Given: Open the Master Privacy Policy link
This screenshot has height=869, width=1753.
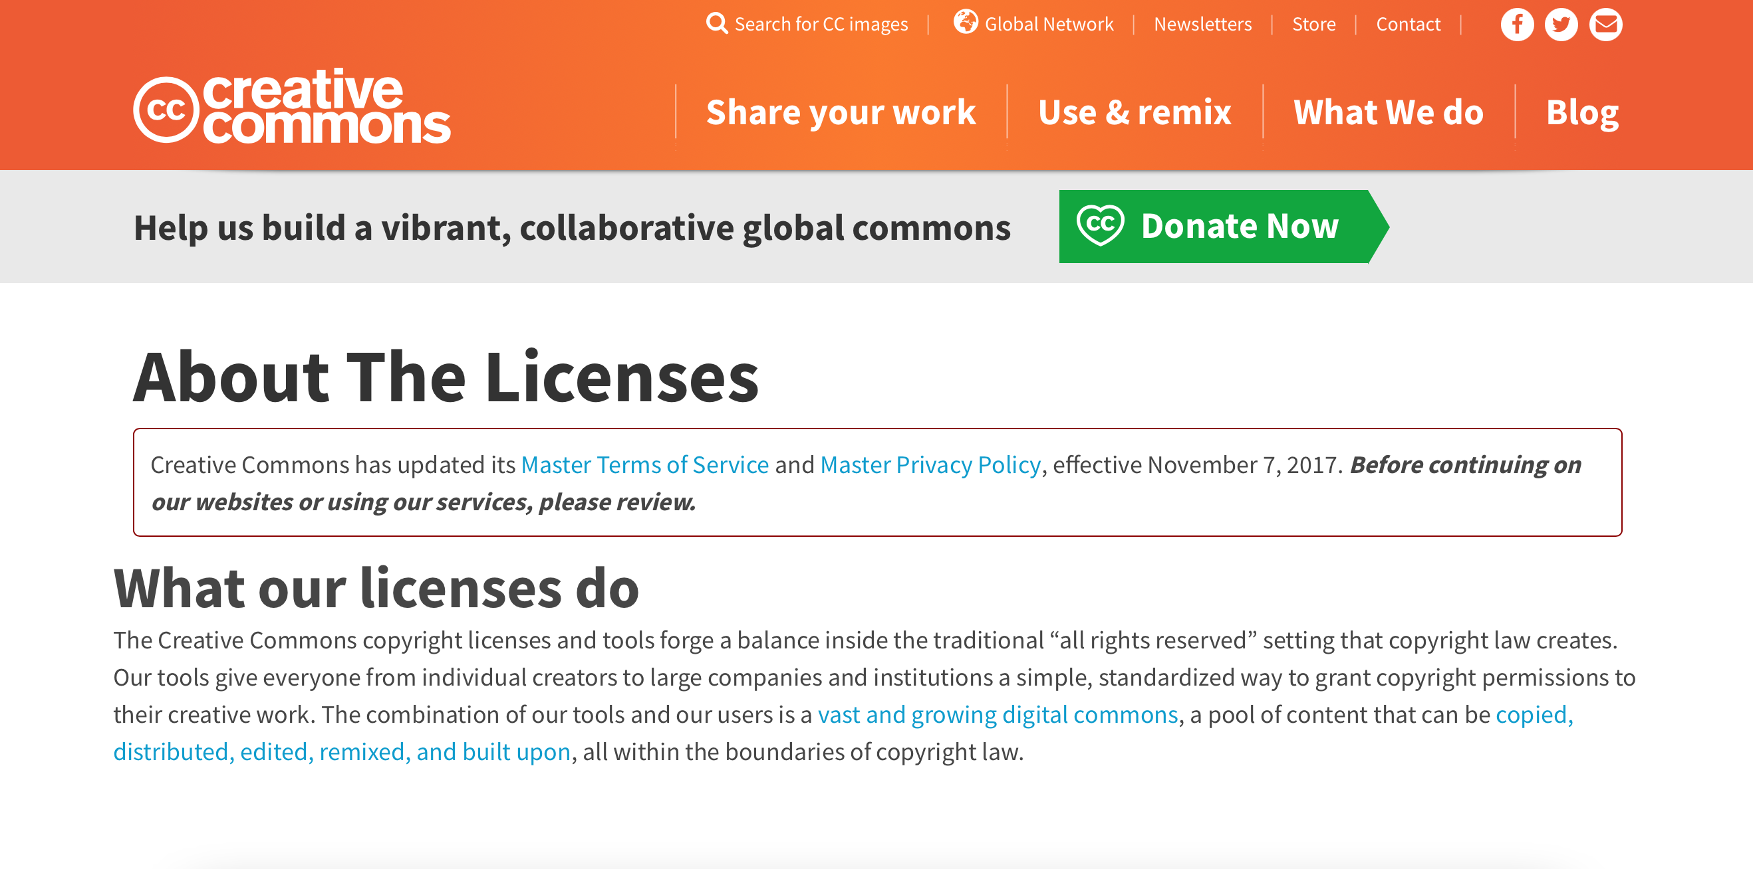Looking at the screenshot, I should pos(930,465).
